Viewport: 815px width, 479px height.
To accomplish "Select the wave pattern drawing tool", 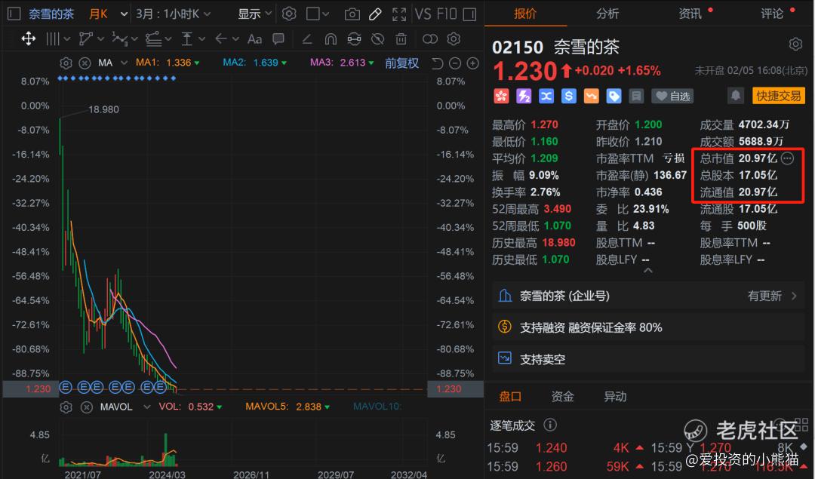I will (119, 38).
